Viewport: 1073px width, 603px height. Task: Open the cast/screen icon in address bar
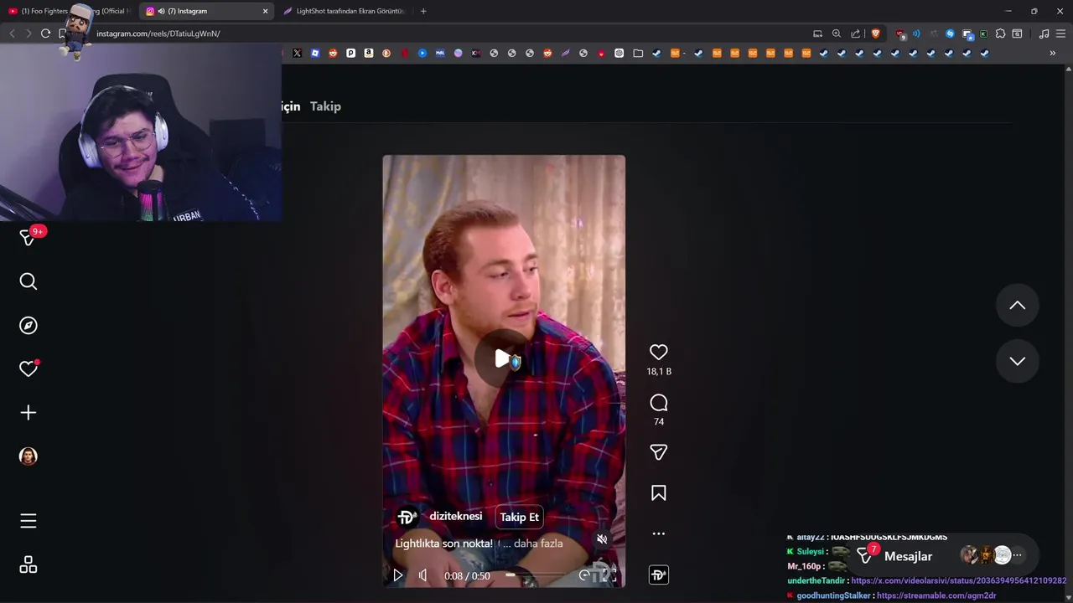[x=817, y=33]
